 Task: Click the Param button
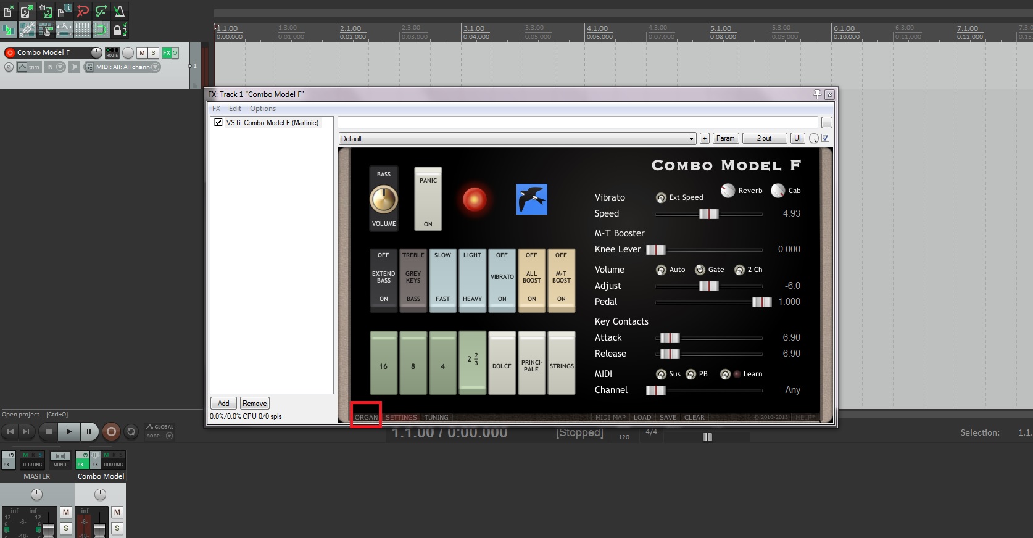pyautogui.click(x=726, y=138)
